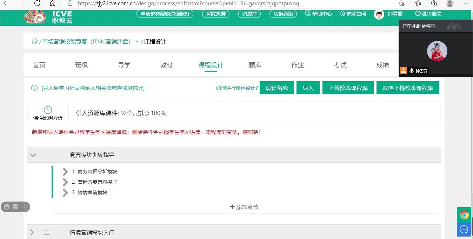Viewport: 473px width, 239px height.
Task: Click the 上传校本课程库 button
Action: tap(348, 88)
